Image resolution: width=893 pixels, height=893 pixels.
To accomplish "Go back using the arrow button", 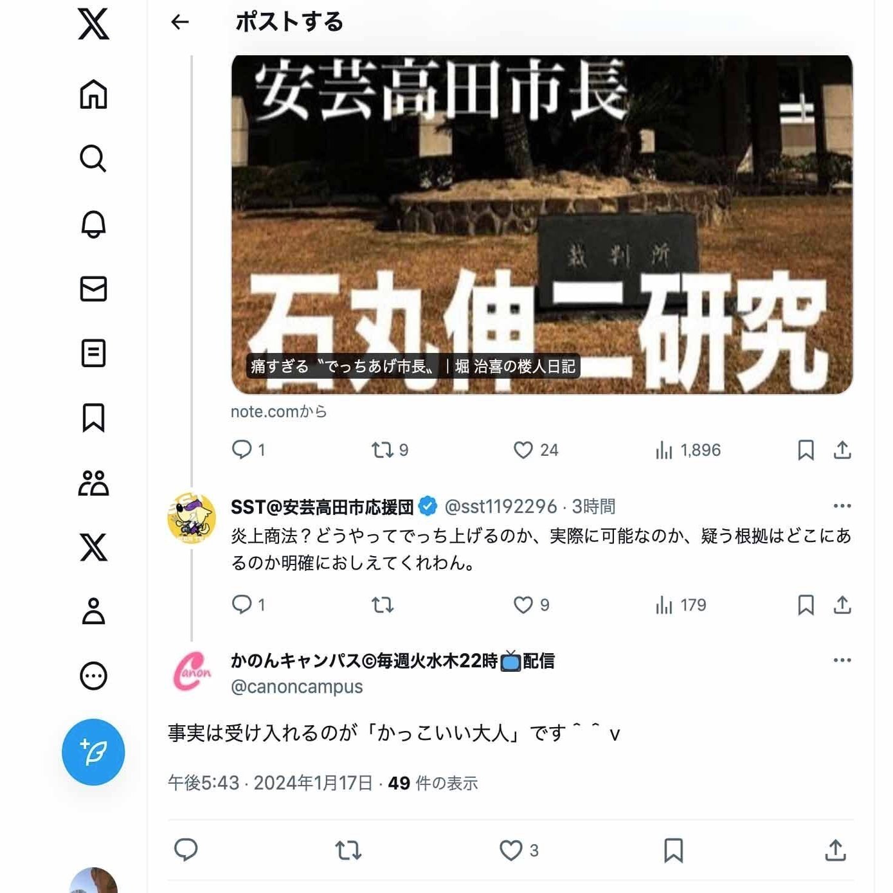I will point(180,23).
